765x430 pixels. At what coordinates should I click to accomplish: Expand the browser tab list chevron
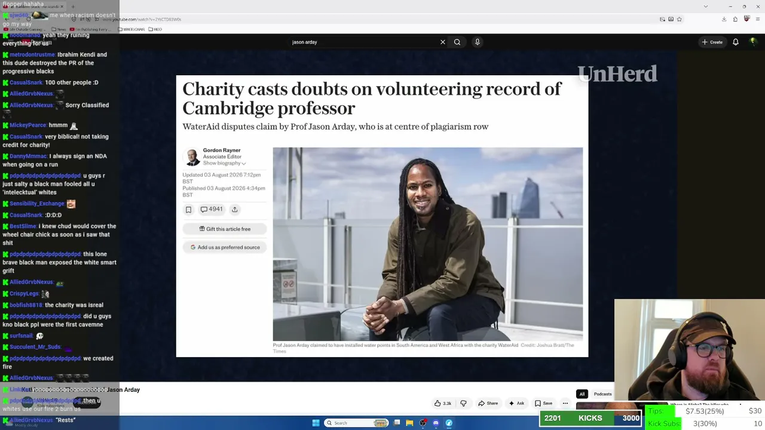[x=706, y=7]
